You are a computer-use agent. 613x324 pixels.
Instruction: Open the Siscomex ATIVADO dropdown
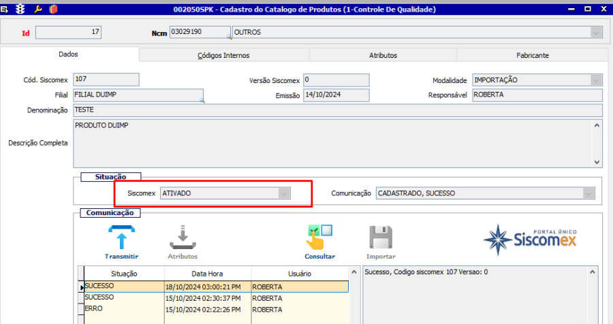[x=284, y=193]
